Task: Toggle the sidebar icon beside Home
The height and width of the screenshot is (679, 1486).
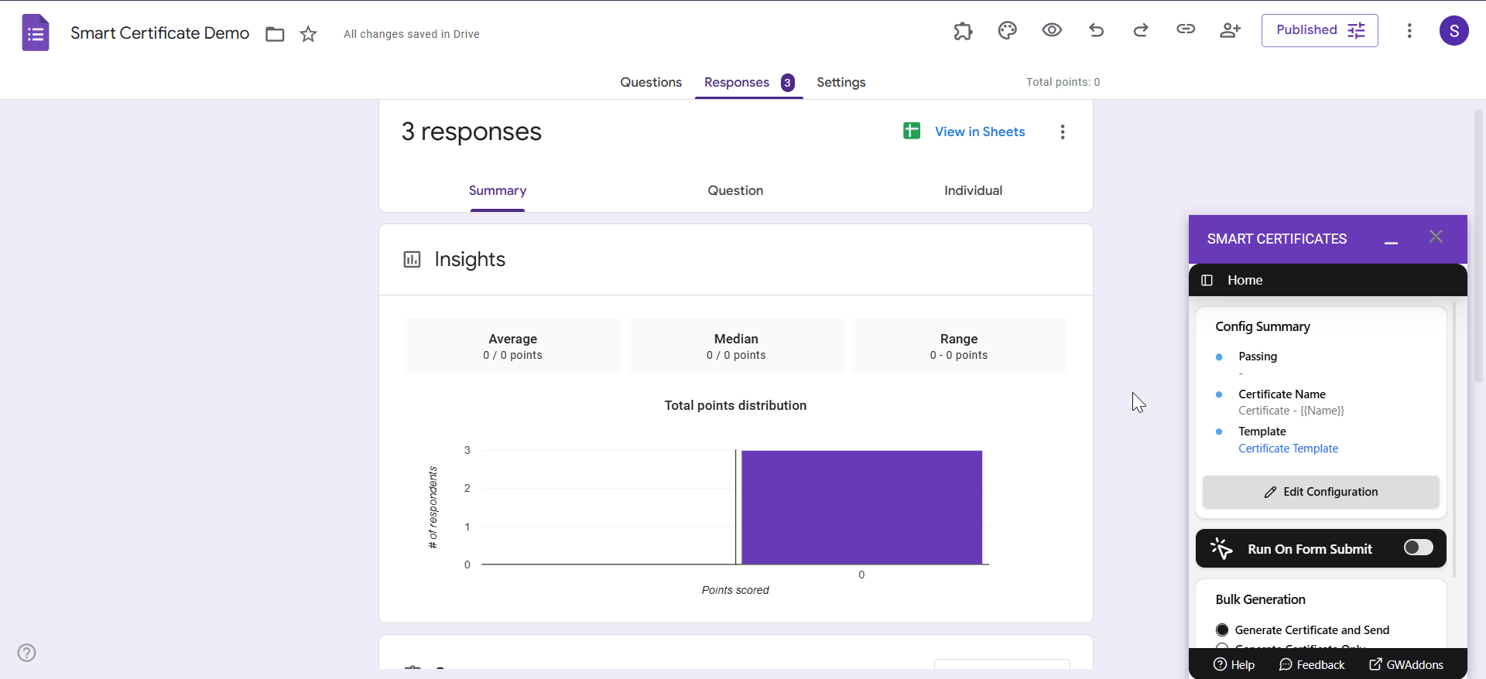Action: tap(1207, 280)
